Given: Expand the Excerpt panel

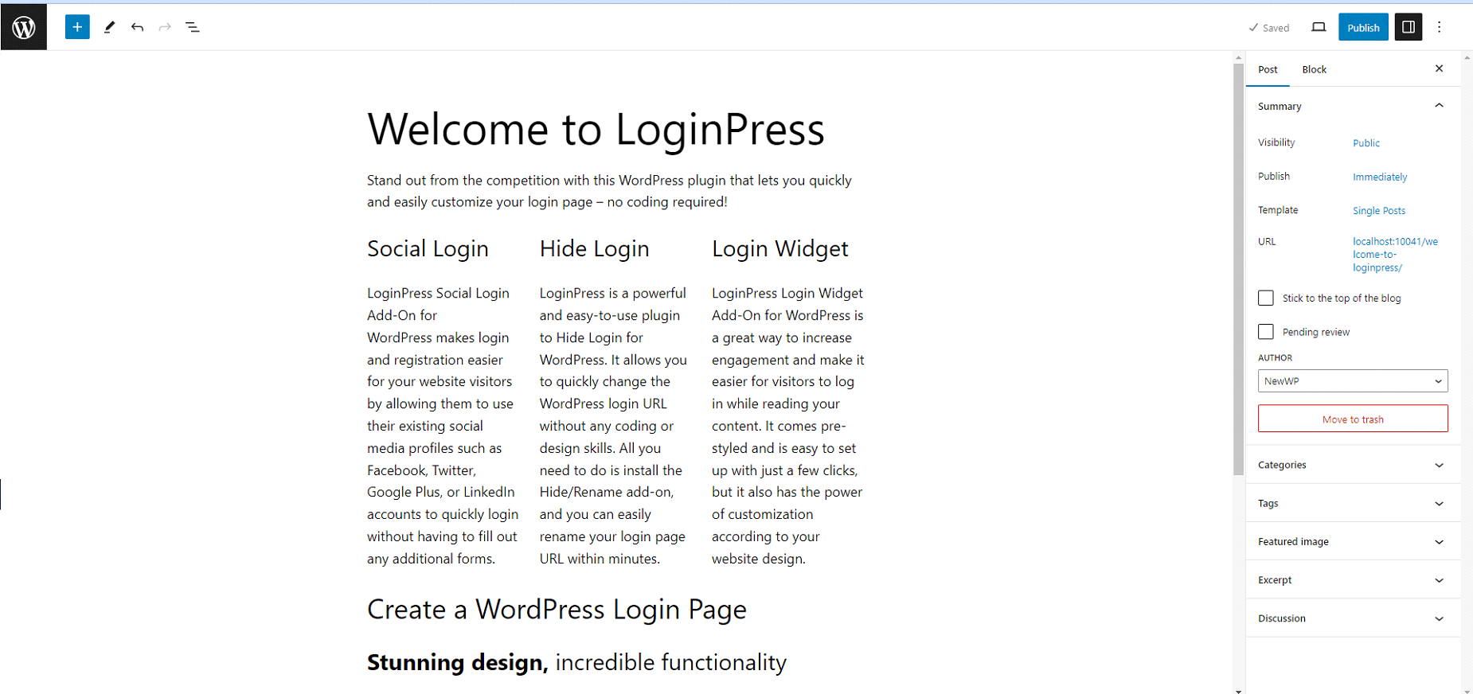Looking at the screenshot, I should point(1353,579).
